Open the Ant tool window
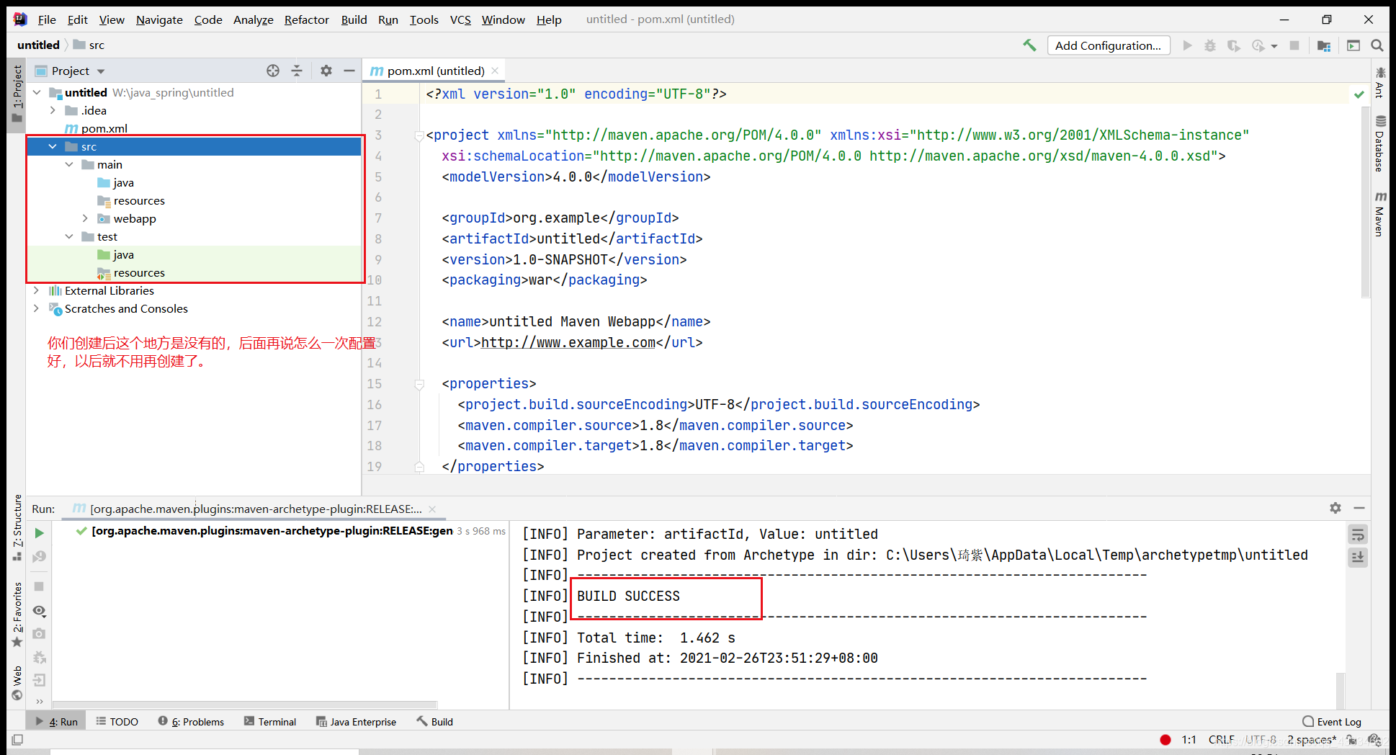The image size is (1396, 755). point(1380,82)
